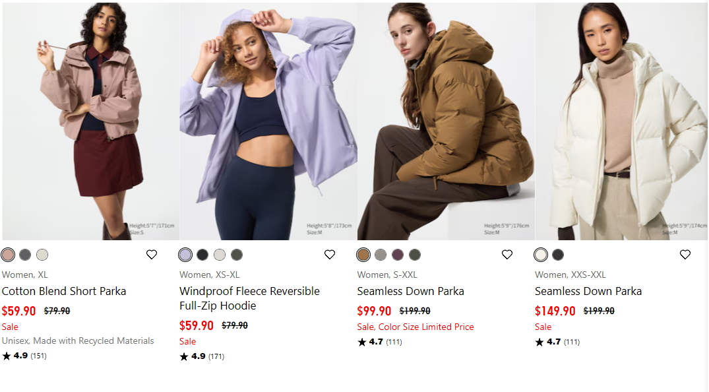
Task: Choose black swatch on Windproof Fleece Hoodie
Action: coord(202,255)
